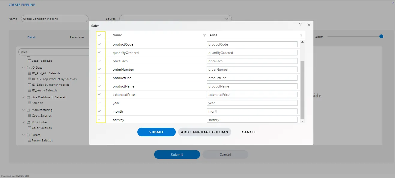This screenshot has height=178, width=395.
Task: Uncheck the month row checkbox
Action: (99, 111)
